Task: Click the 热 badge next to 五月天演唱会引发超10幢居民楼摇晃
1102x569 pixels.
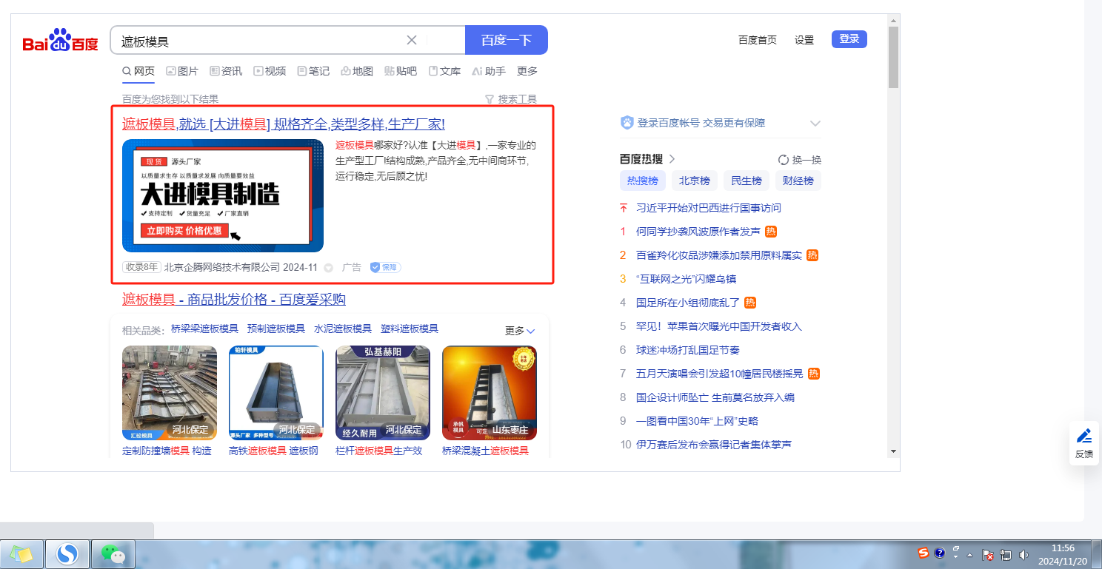Action: click(x=814, y=374)
